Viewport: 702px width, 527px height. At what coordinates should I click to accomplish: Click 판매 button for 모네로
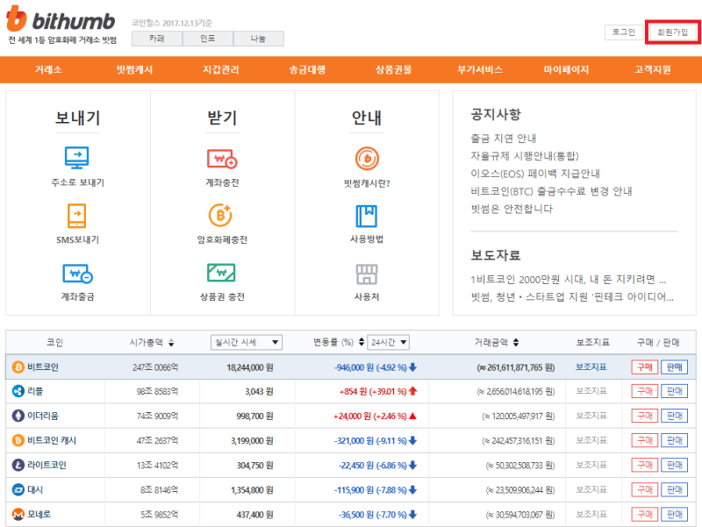click(674, 515)
